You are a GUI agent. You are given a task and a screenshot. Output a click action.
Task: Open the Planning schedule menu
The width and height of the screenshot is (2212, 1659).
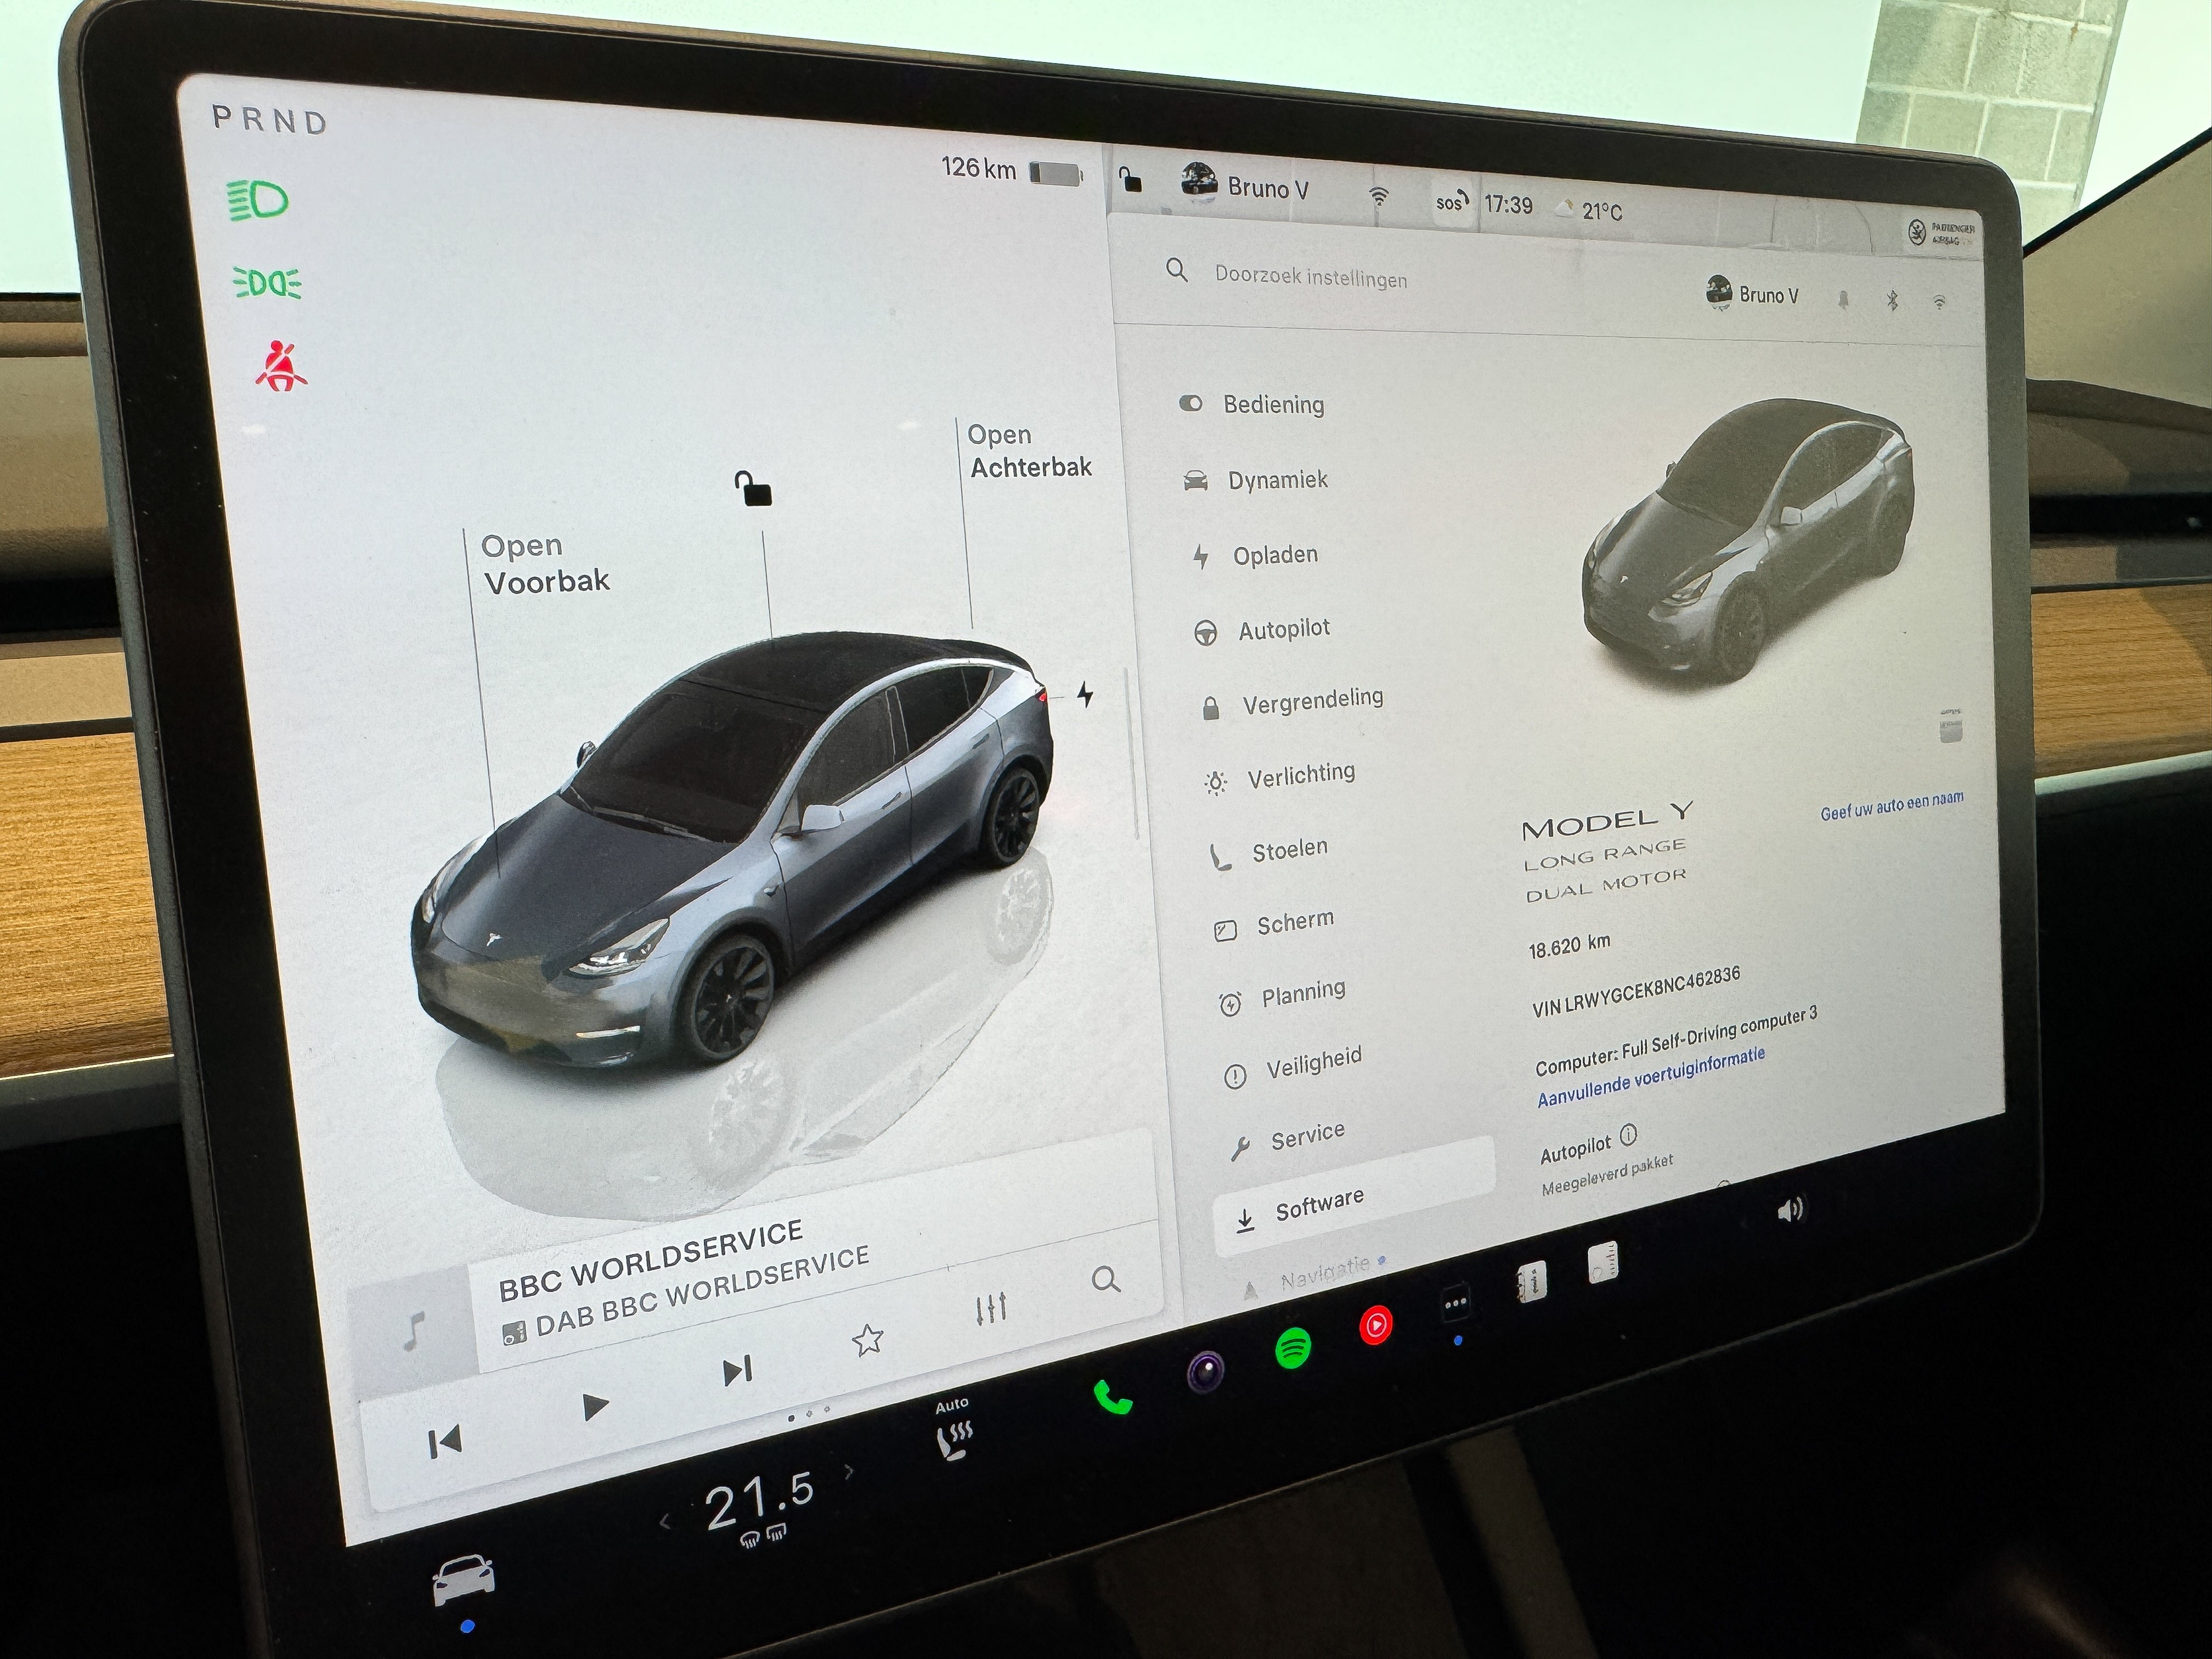pyautogui.click(x=1283, y=996)
